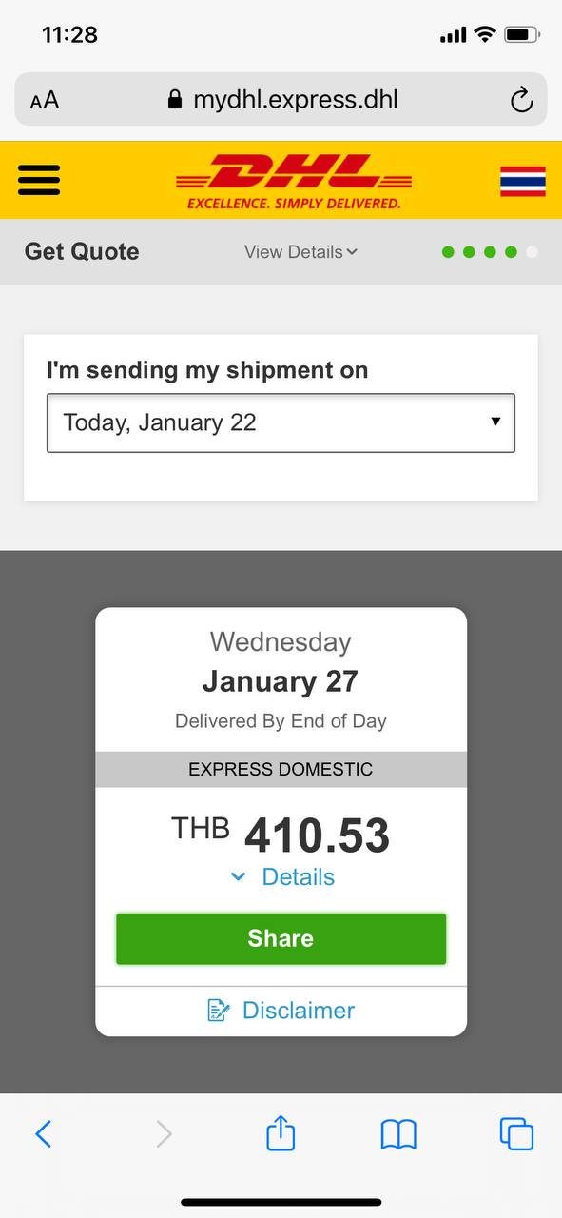The height and width of the screenshot is (1218, 562).
Task: Tap the mydhl.express.dhl address bar
Action: coord(281,100)
